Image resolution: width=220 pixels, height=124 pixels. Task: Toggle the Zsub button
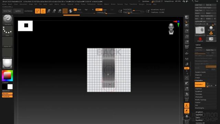[x=105, y=10]
